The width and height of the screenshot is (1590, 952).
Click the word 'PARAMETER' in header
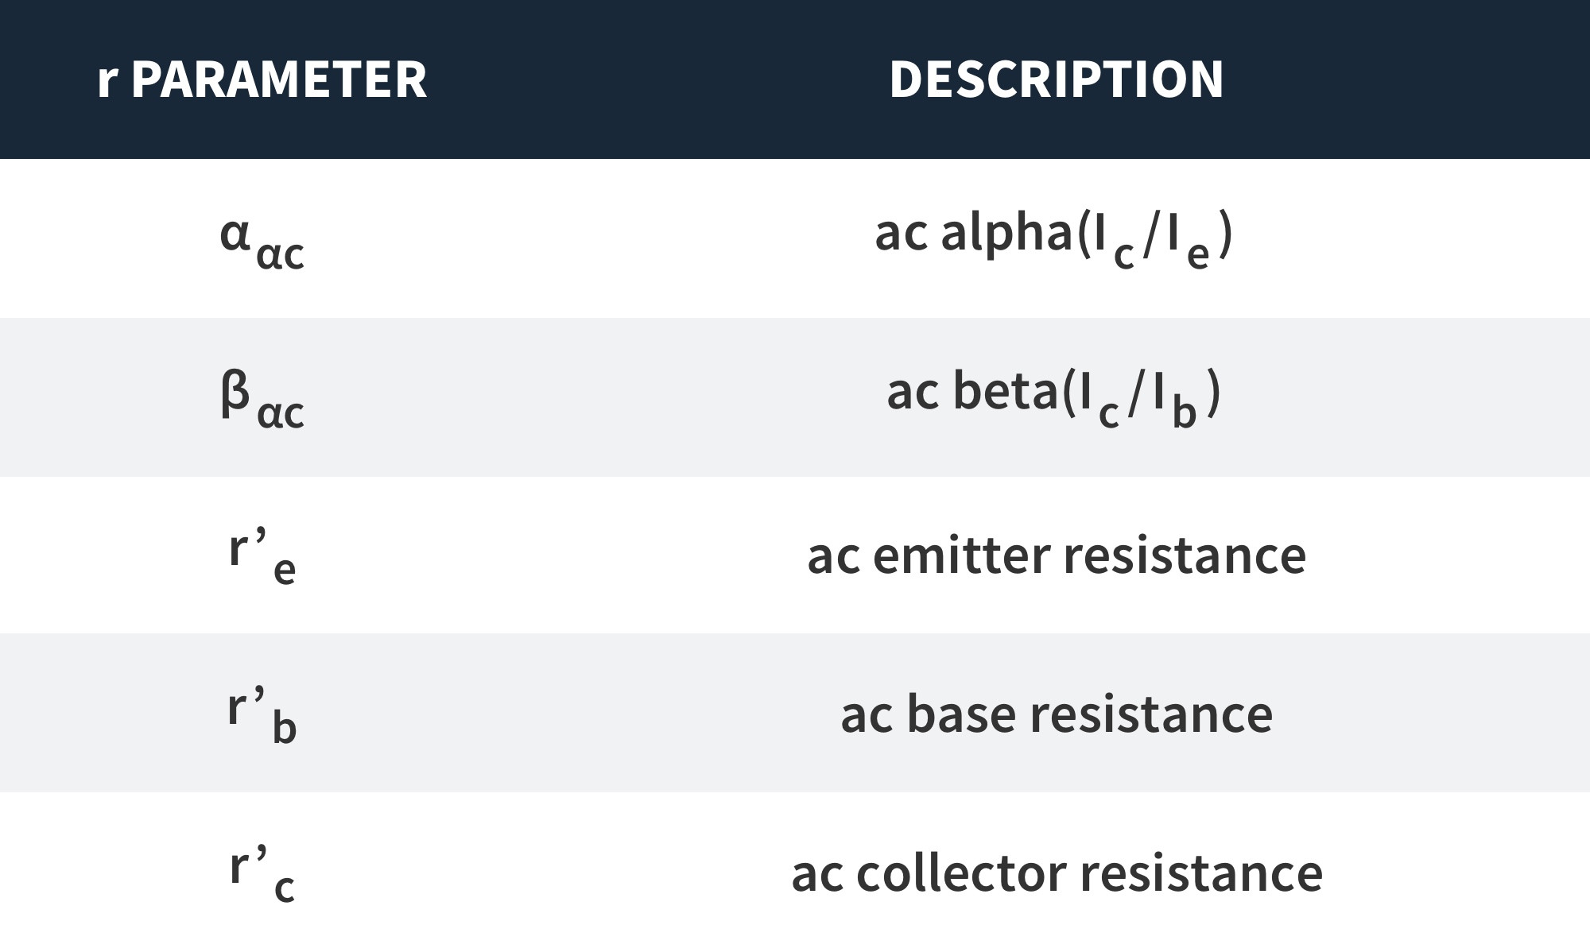[x=278, y=79]
